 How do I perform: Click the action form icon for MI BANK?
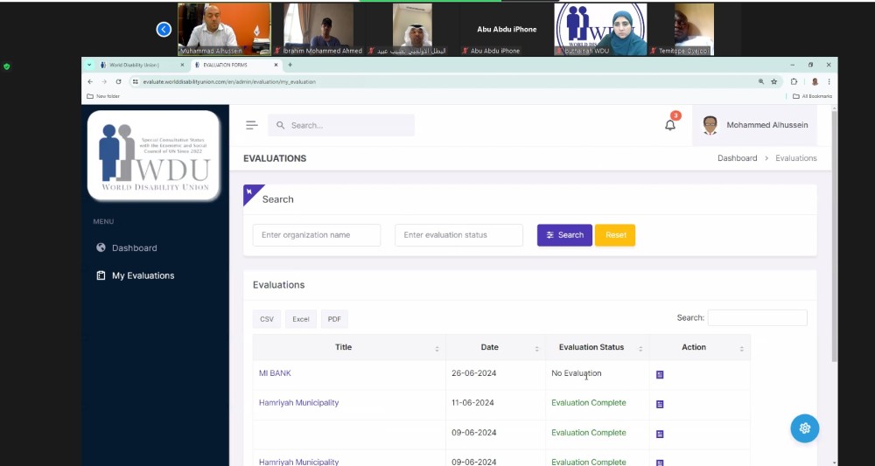[660, 374]
